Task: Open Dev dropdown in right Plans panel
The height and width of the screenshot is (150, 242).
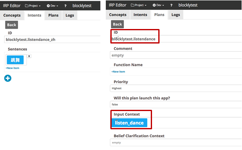Action: click(158, 5)
